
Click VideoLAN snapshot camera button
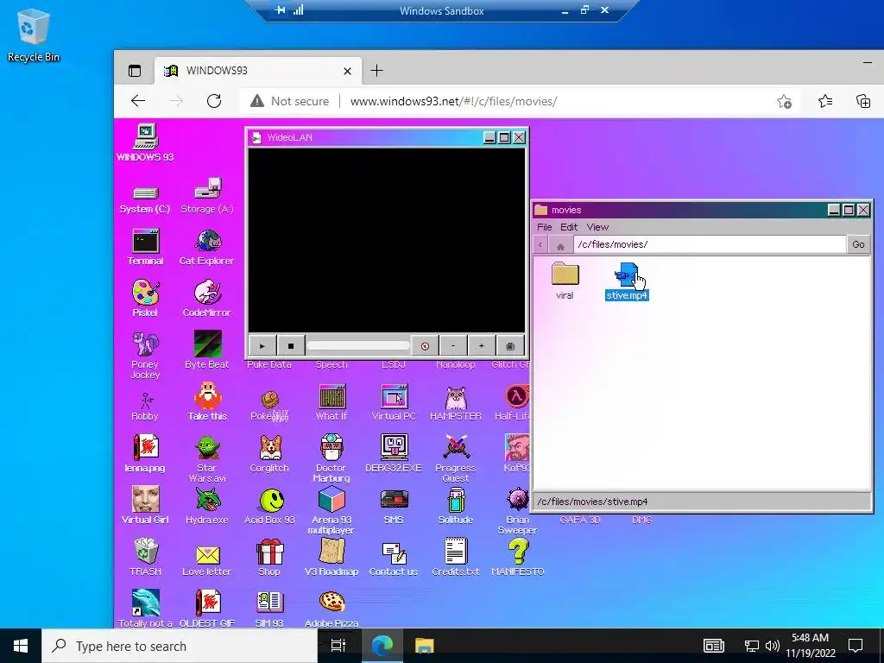(510, 346)
